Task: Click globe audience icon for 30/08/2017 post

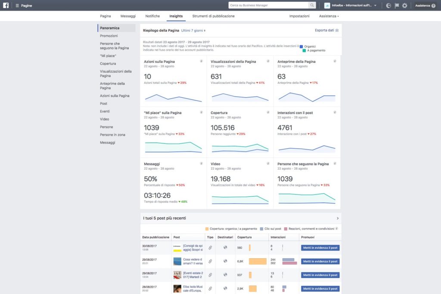Action: (225, 248)
